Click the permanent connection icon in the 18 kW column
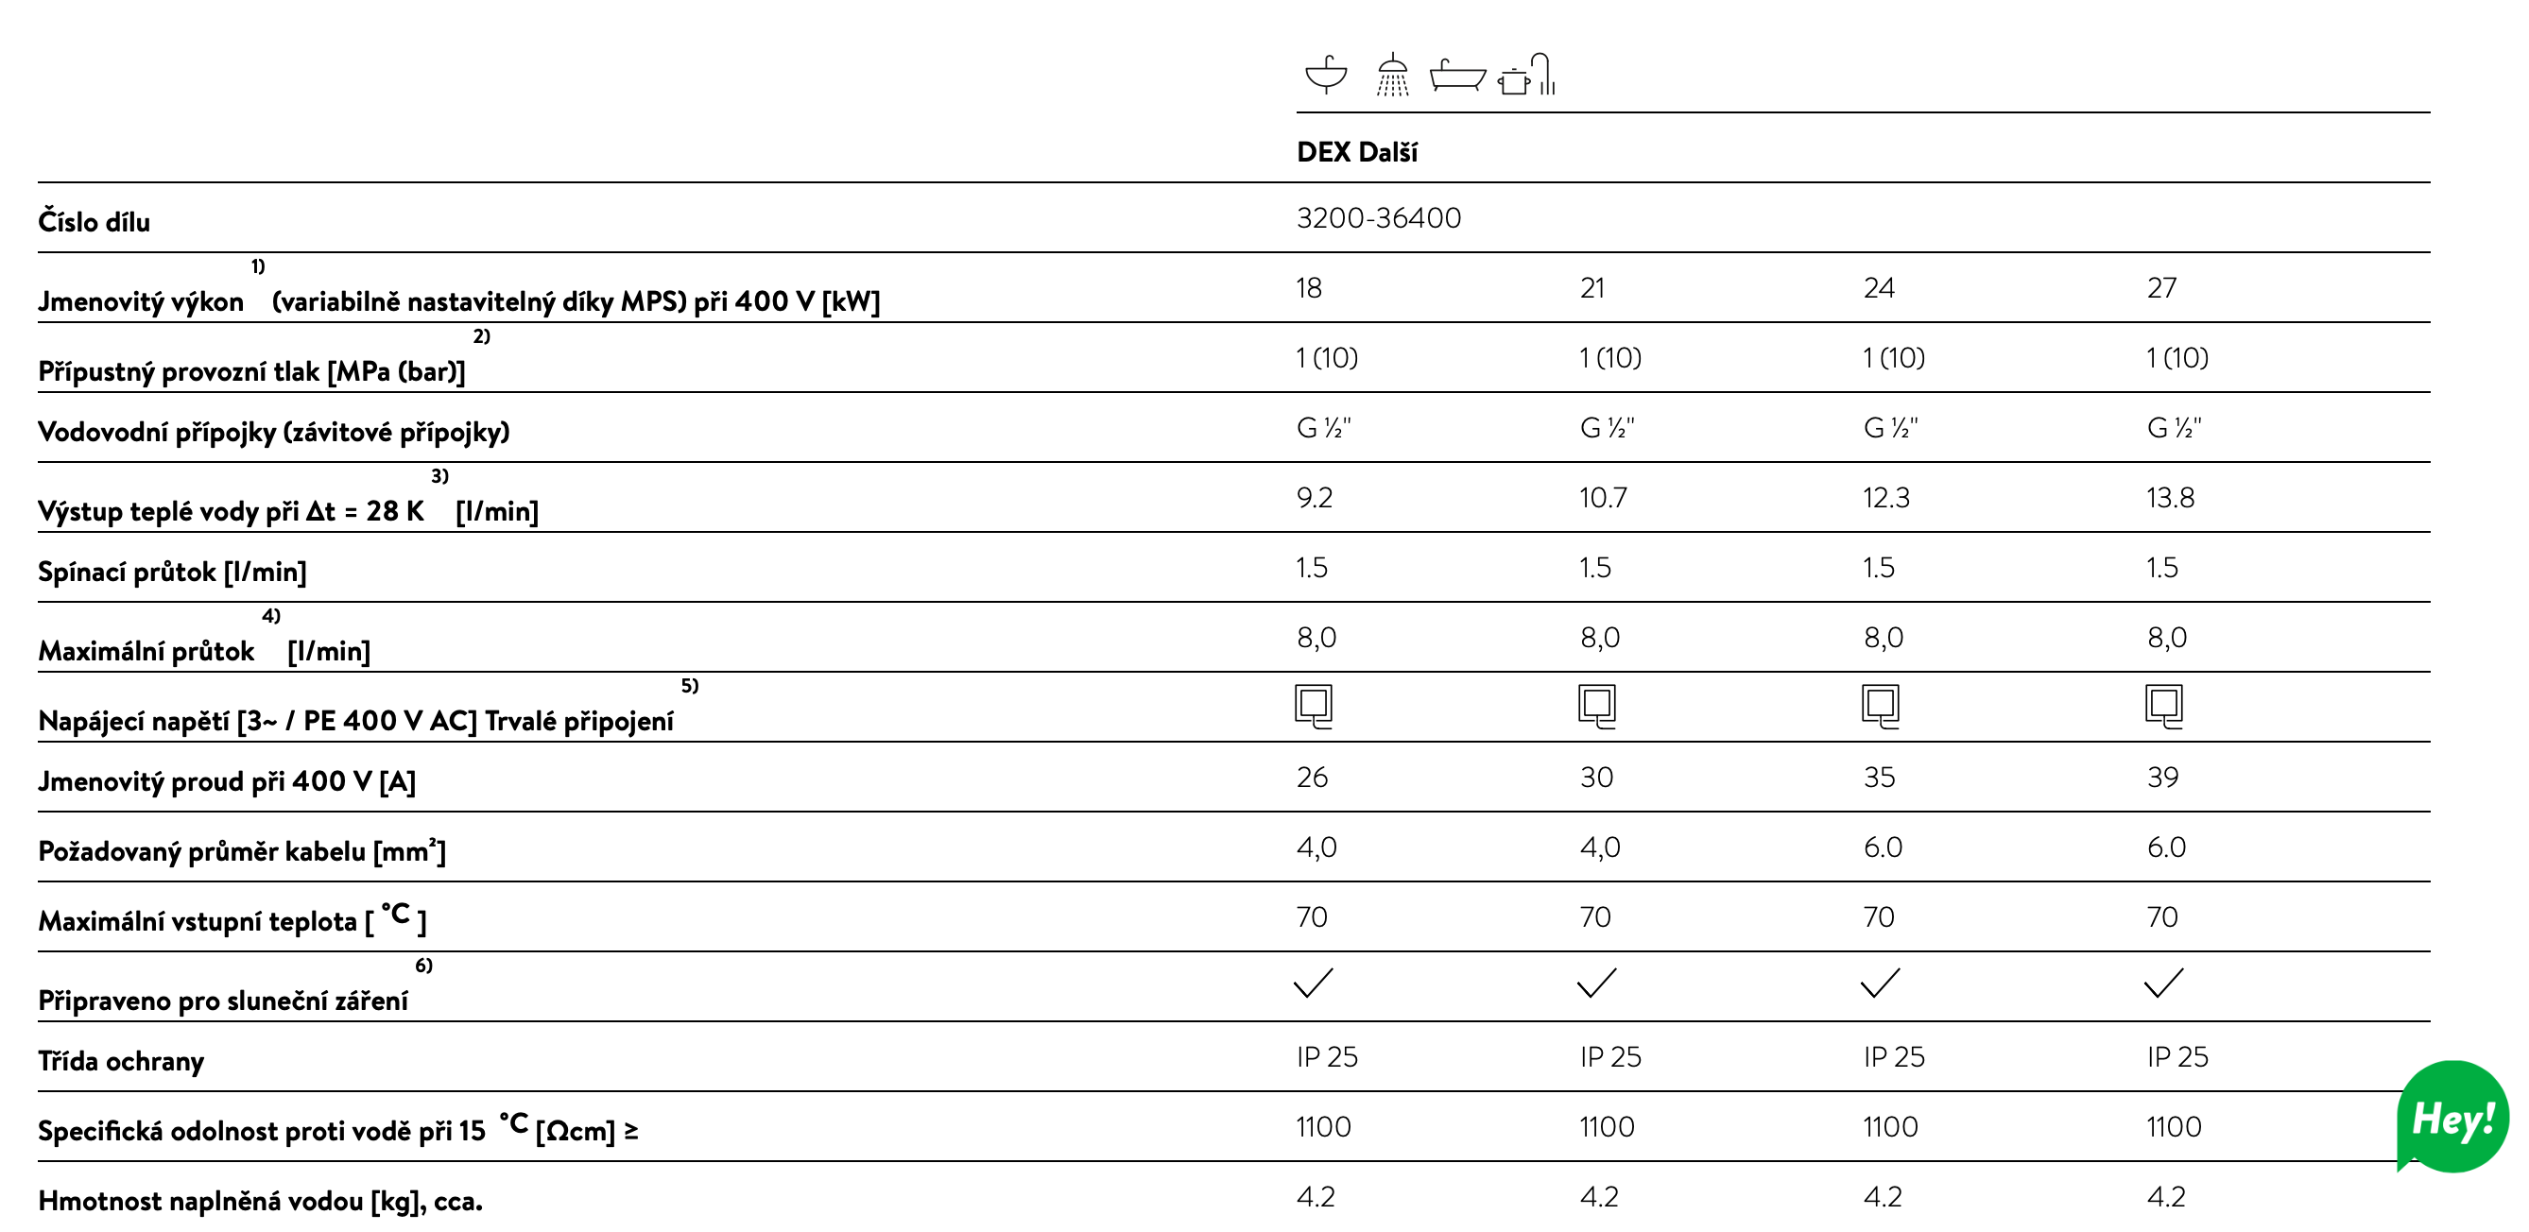 click(x=1314, y=706)
